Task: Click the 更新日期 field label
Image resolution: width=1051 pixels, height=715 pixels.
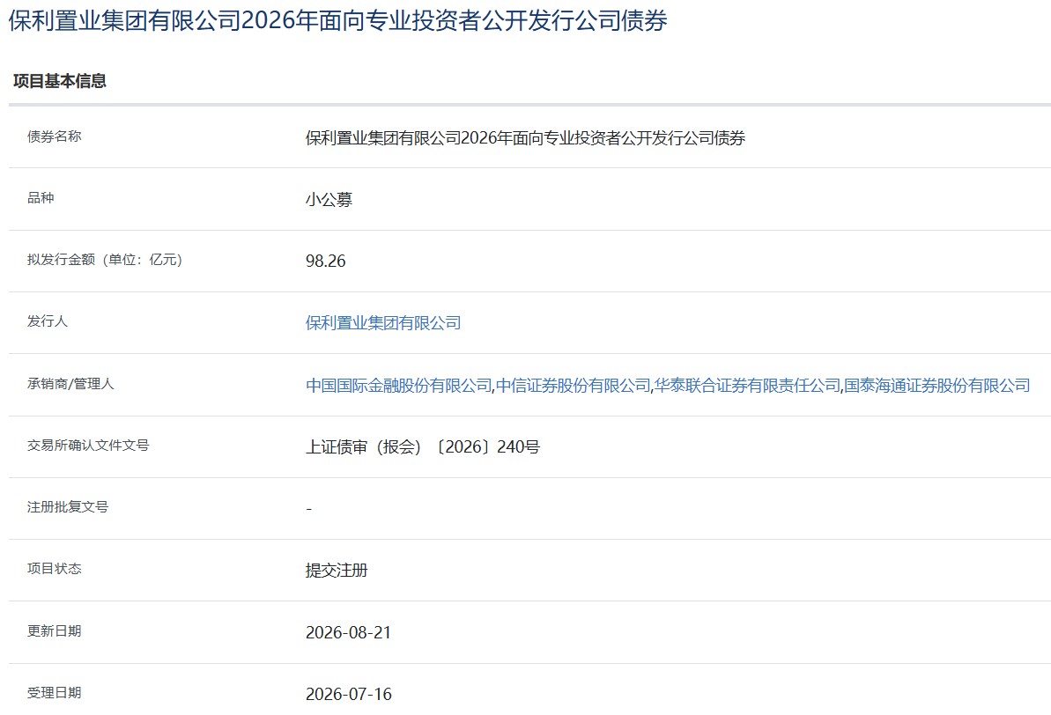Action: tap(55, 631)
